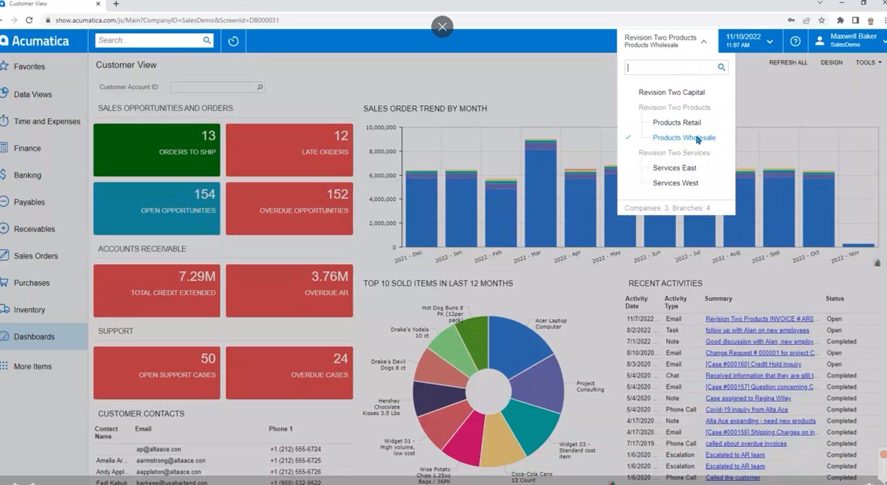Switch to the Products Retail branch
Image resolution: width=887 pixels, height=485 pixels.
[677, 123]
